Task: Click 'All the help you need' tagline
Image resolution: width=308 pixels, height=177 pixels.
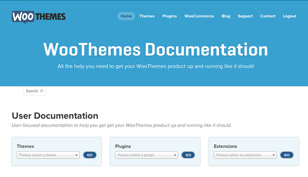Action: [155, 66]
